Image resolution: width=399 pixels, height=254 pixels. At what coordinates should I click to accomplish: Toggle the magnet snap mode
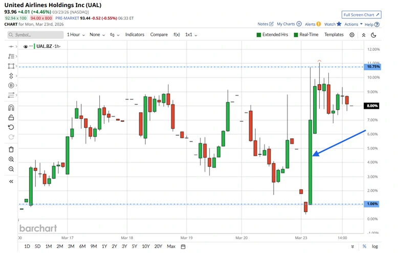[11, 108]
